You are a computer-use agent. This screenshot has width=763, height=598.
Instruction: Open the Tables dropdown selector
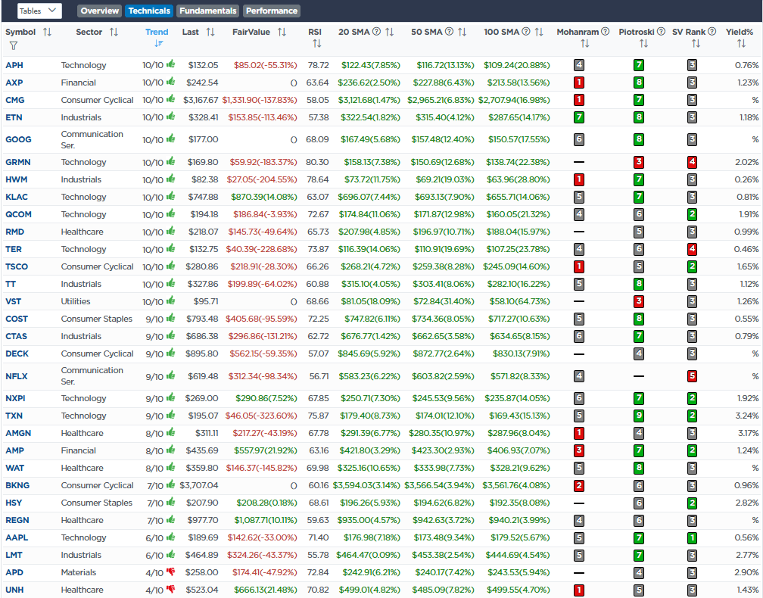pos(39,11)
